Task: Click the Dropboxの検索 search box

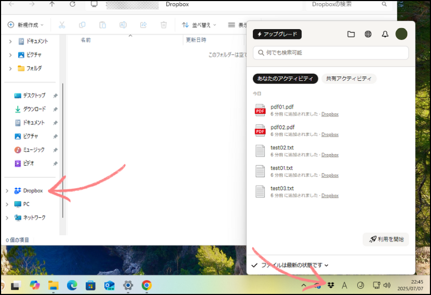Action: 349,4
